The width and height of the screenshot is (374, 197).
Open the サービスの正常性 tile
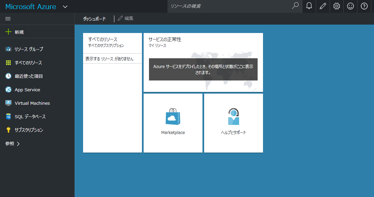pos(203,62)
